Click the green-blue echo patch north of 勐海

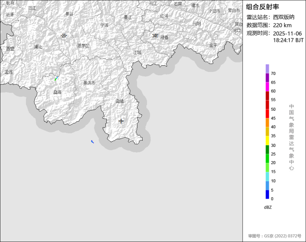coord(56,79)
